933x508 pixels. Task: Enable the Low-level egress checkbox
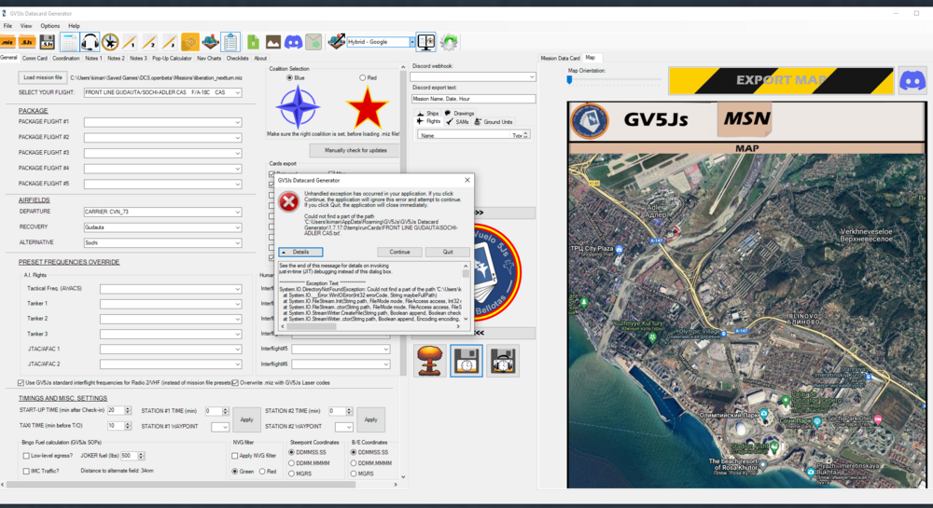27,456
